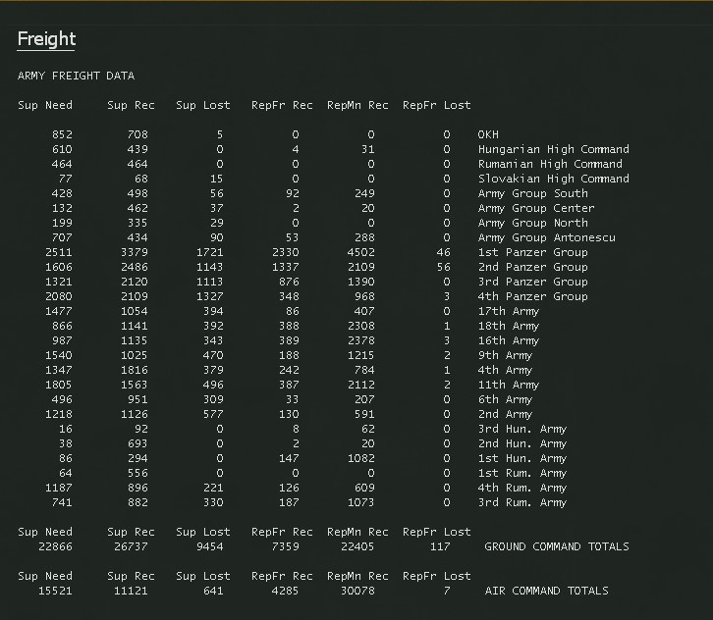Screen dimensions: 713x620
Task: Select 4th Panzer Group row
Action: 532,296
